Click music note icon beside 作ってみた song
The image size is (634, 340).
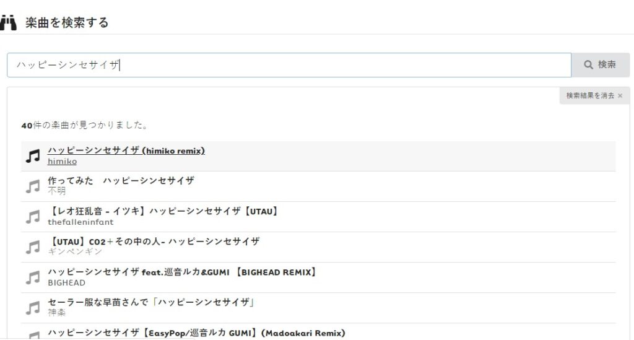(33, 186)
